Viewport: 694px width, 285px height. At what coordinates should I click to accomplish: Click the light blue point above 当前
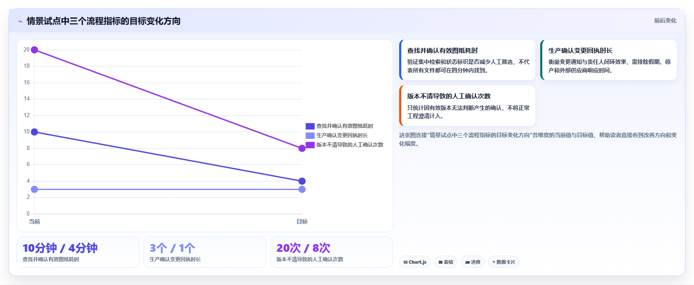(35, 189)
